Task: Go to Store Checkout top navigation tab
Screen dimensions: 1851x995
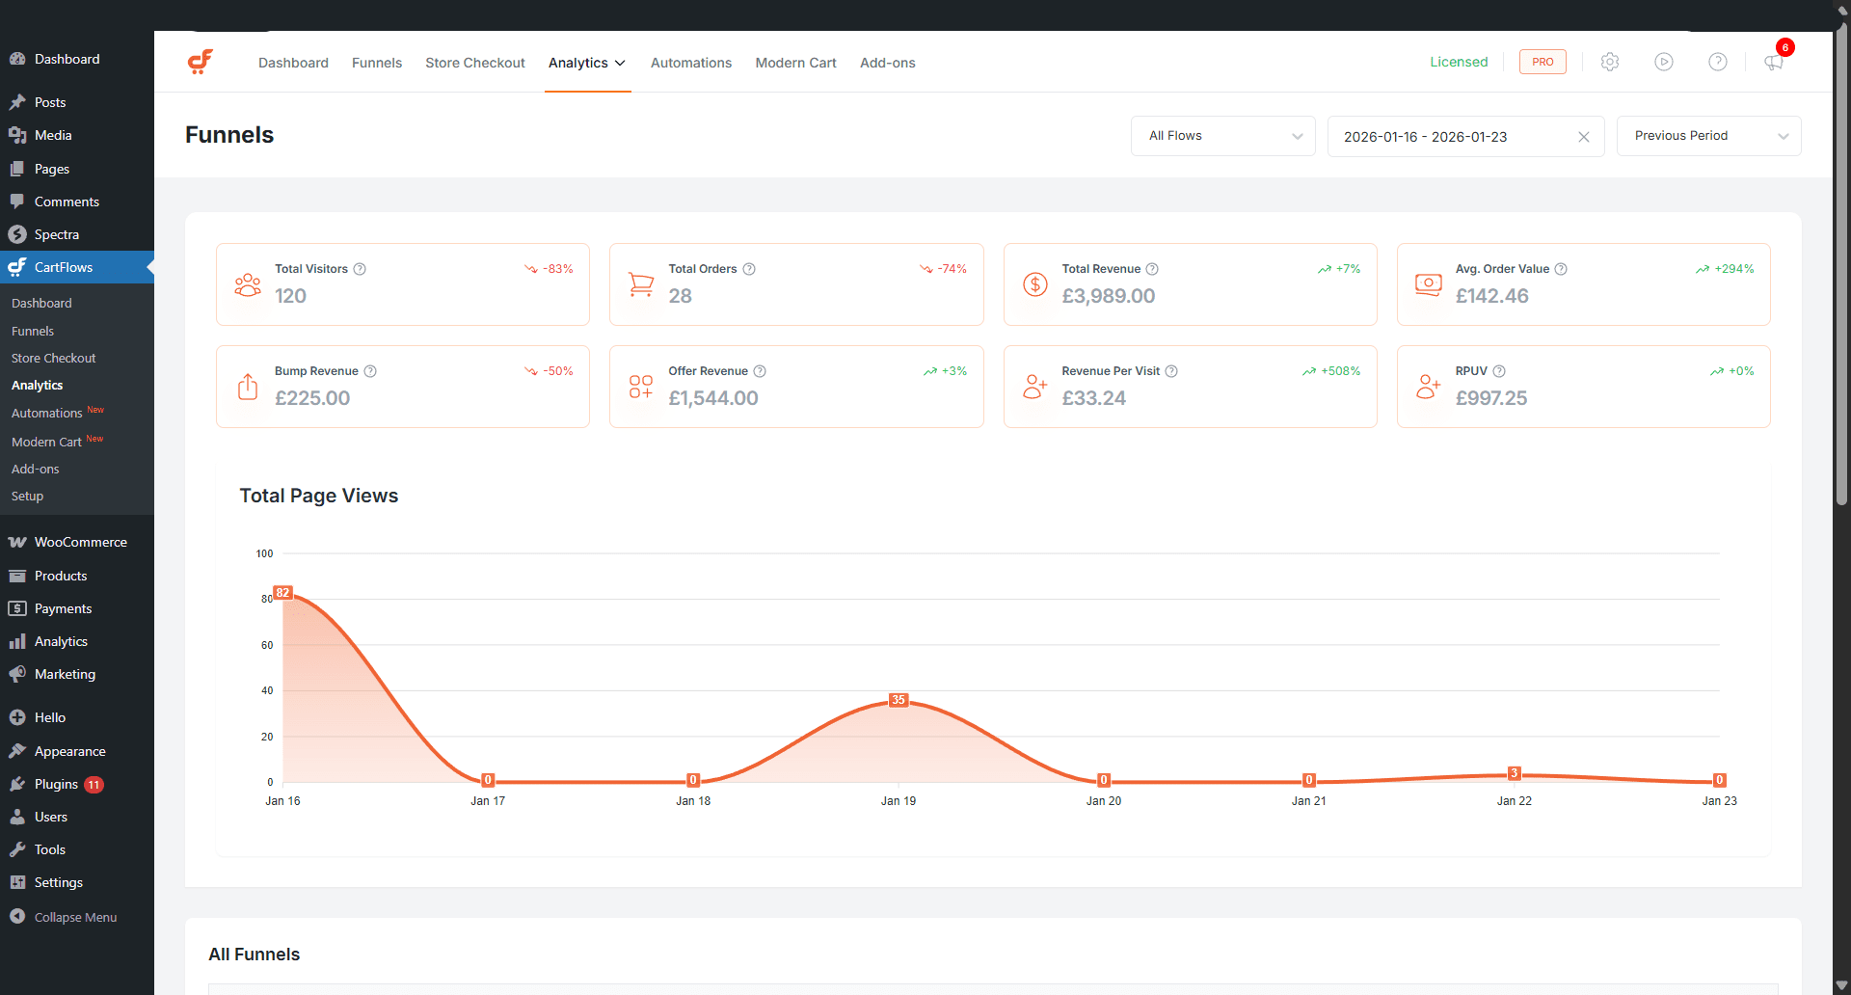Action: (475, 63)
